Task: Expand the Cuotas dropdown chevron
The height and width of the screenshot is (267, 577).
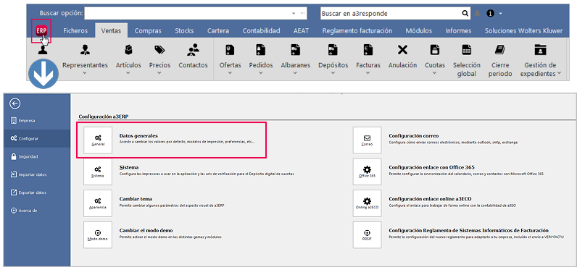Action: [435, 72]
